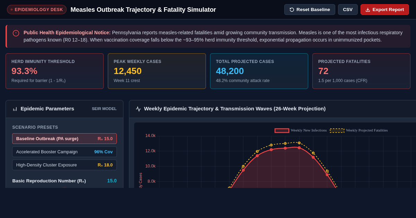416x218 pixels.
Task: Click the 10.0k y-axis label
Action: (150, 166)
